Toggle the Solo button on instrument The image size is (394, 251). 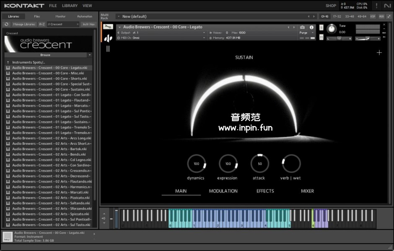(x=321, y=27)
